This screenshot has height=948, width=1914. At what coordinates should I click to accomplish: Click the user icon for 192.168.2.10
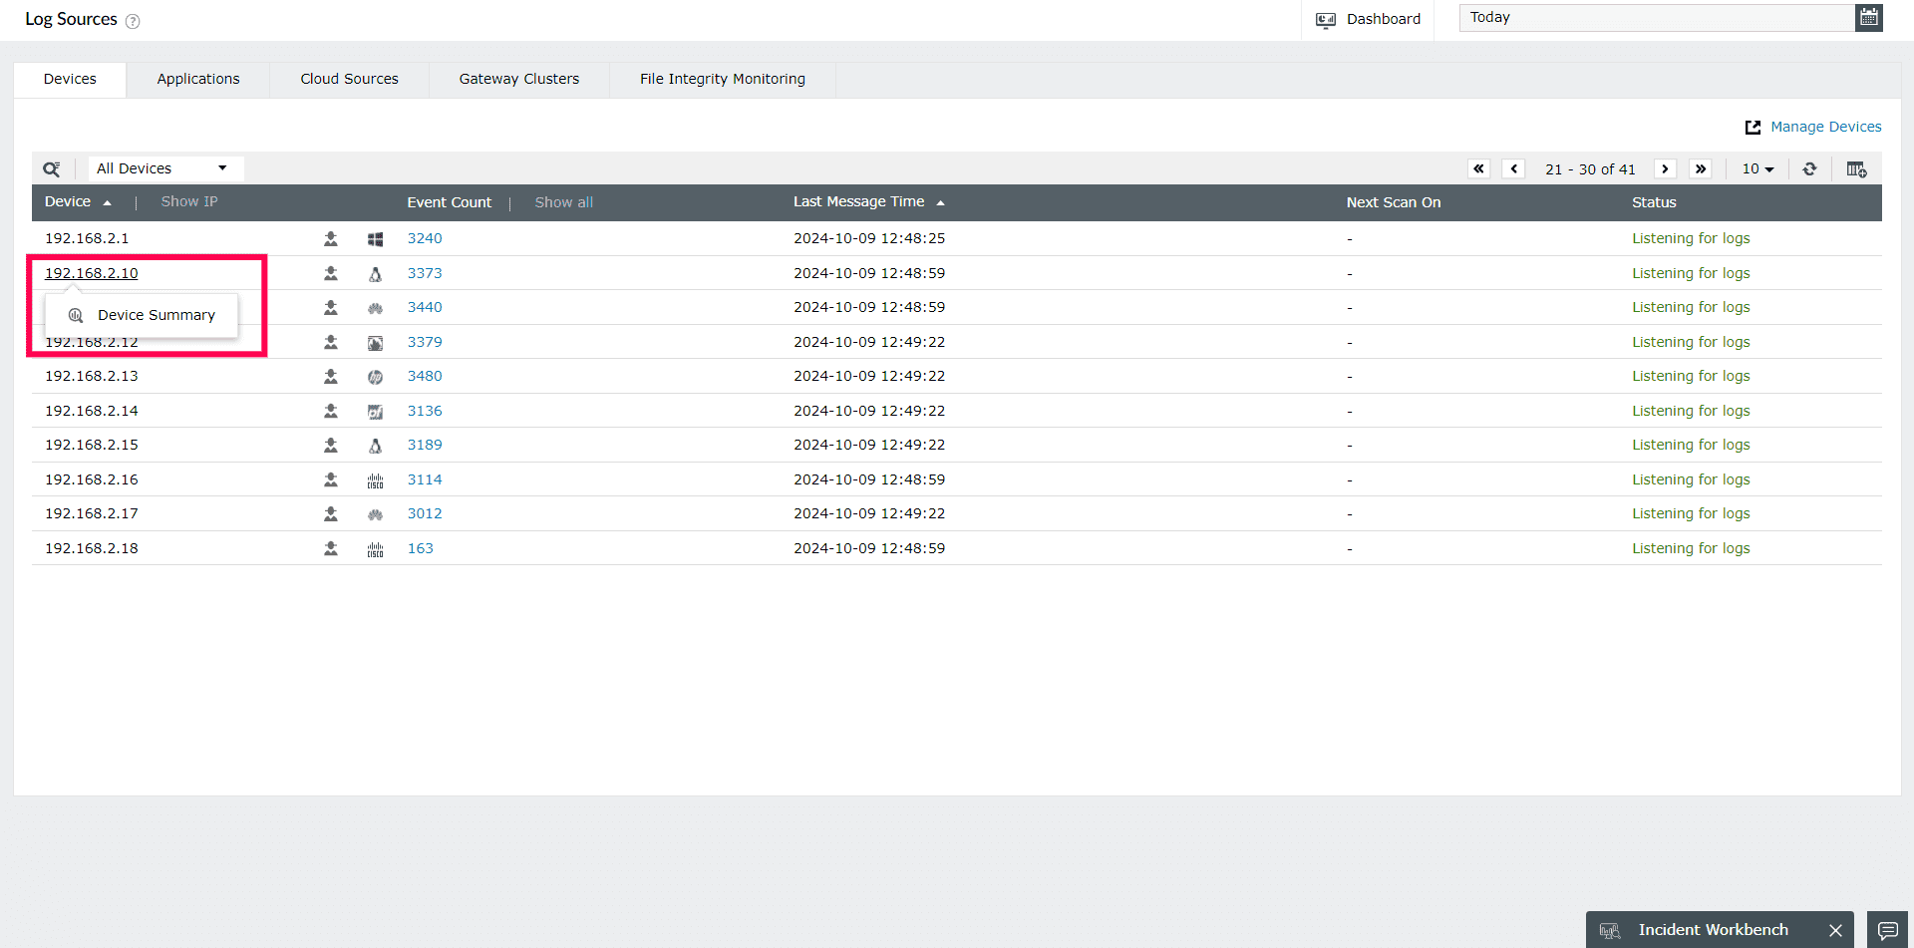pyautogui.click(x=331, y=273)
